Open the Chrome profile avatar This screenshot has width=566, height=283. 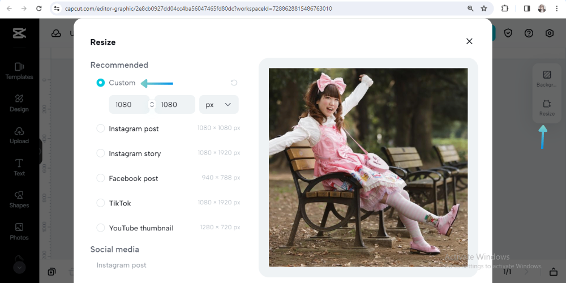coord(542,8)
